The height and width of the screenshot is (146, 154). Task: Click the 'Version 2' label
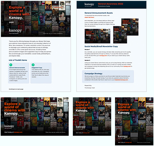(x=87, y=60)
